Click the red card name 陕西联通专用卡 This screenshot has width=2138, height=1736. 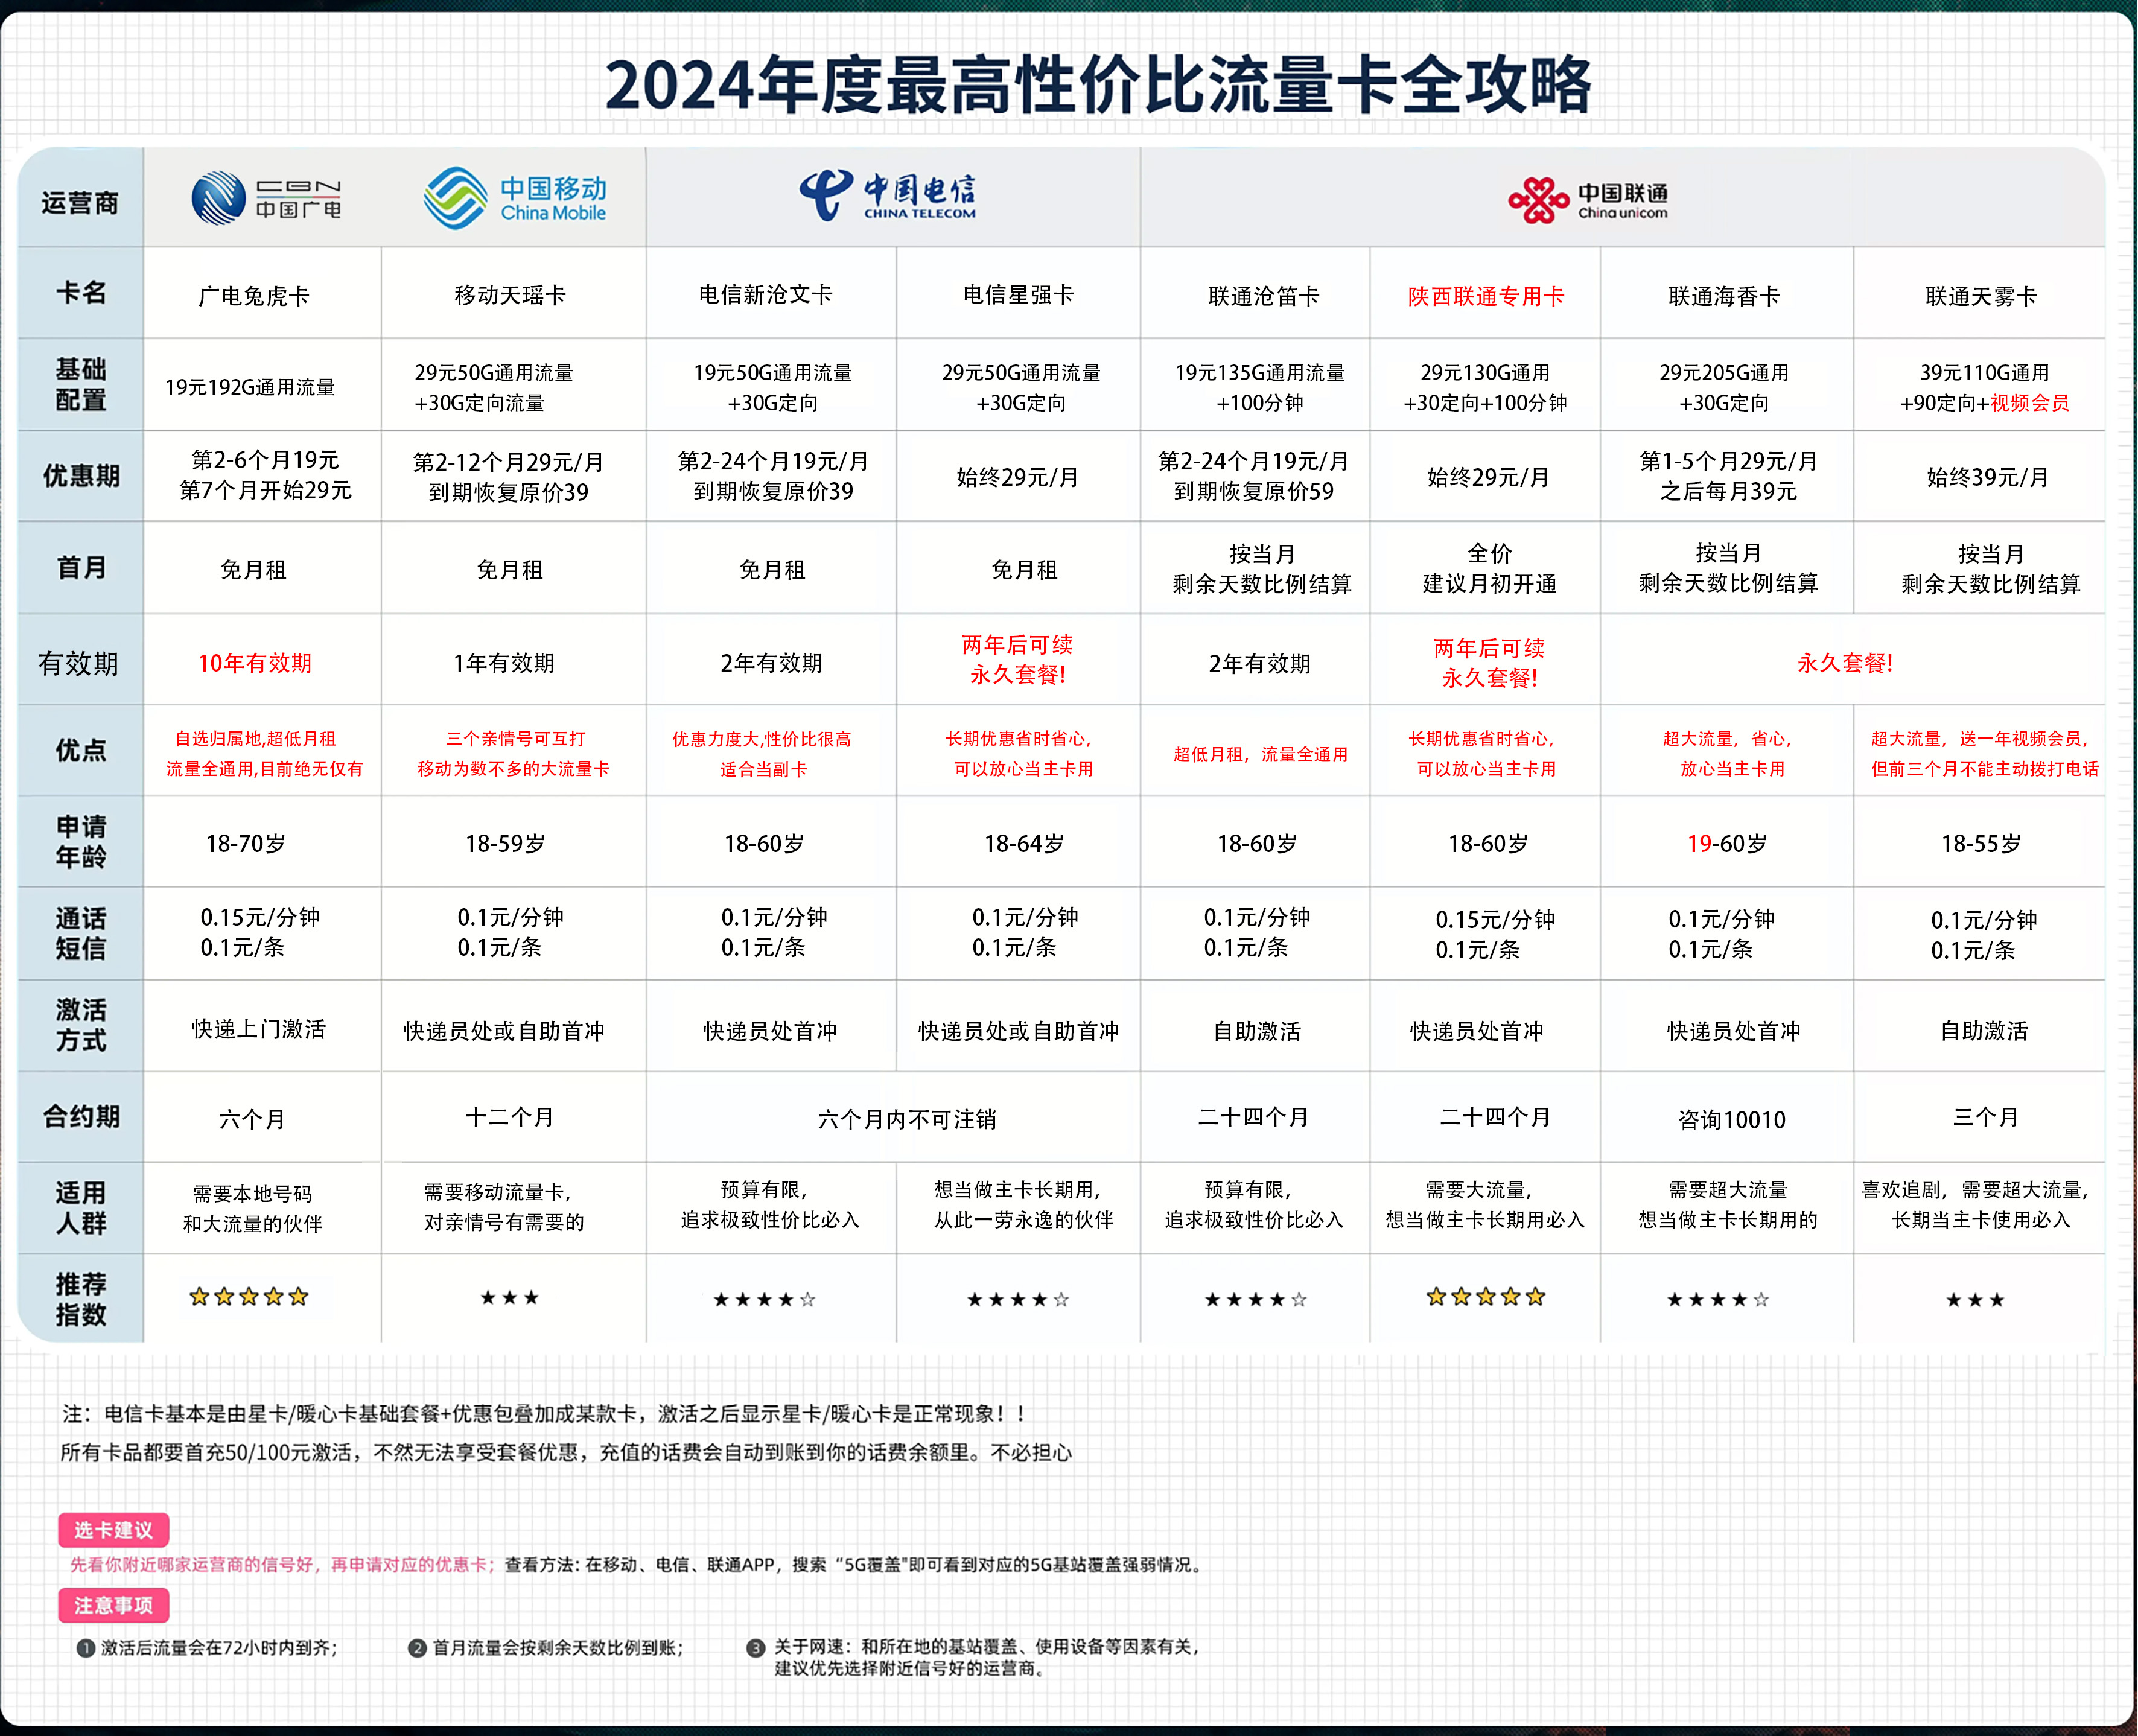click(x=1486, y=296)
